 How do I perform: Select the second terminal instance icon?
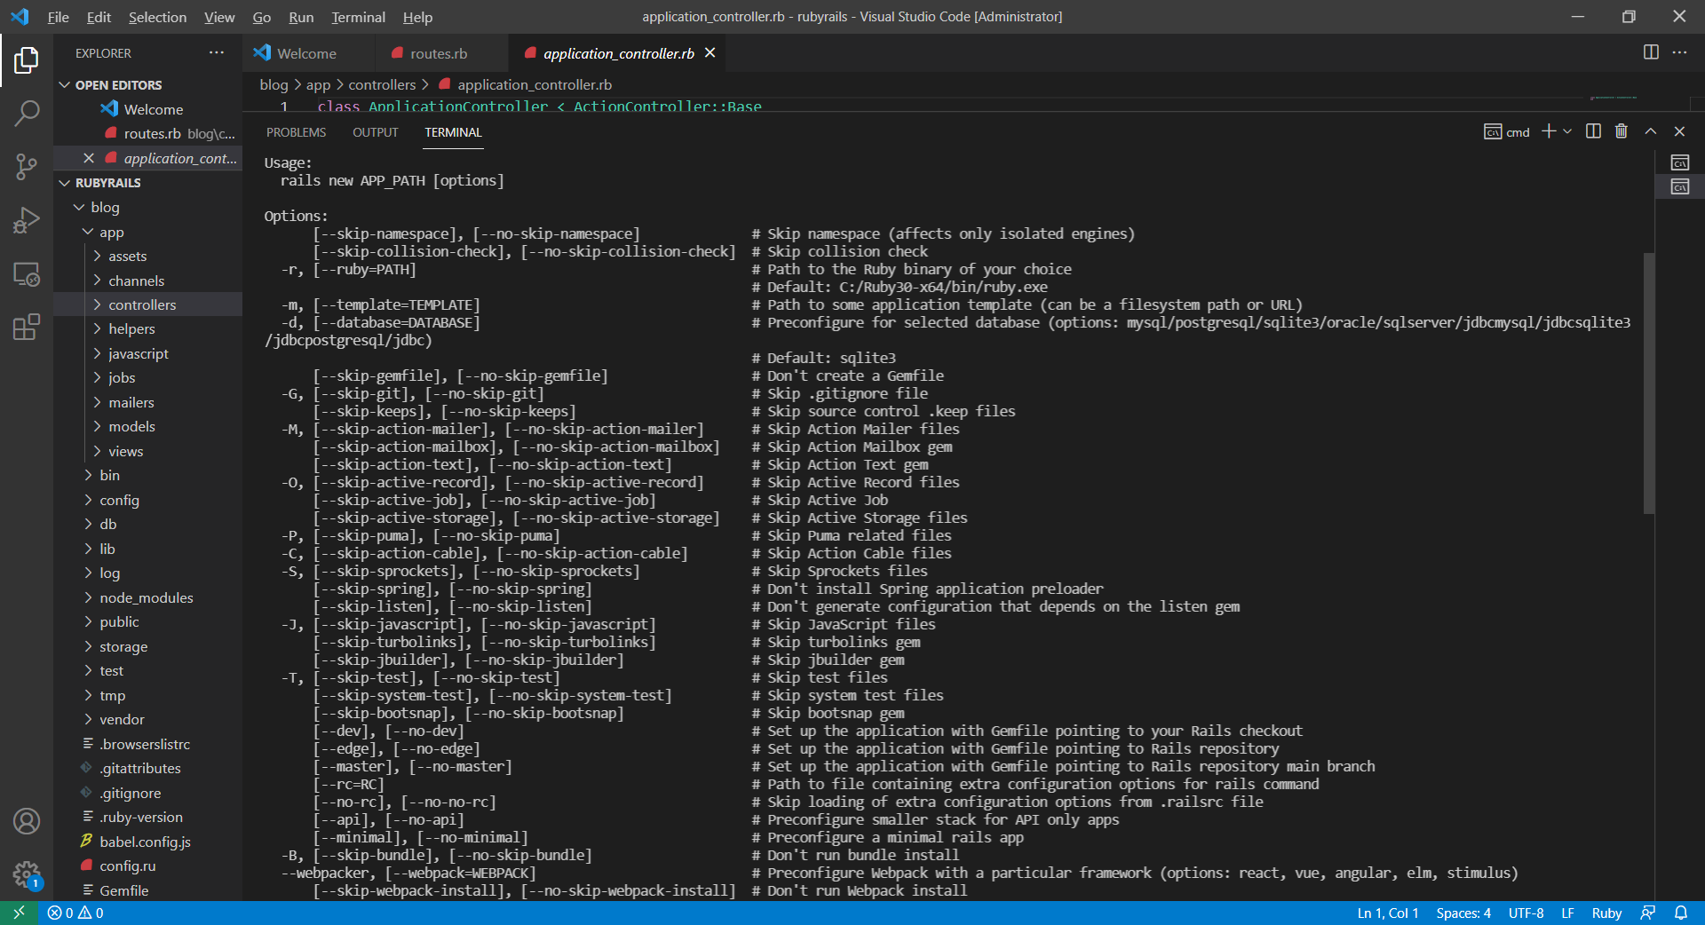[1680, 186]
